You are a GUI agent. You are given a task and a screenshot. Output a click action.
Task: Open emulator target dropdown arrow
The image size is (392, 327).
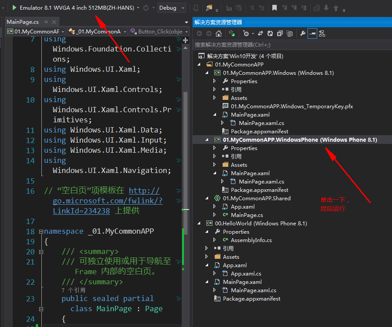[x=138, y=8]
